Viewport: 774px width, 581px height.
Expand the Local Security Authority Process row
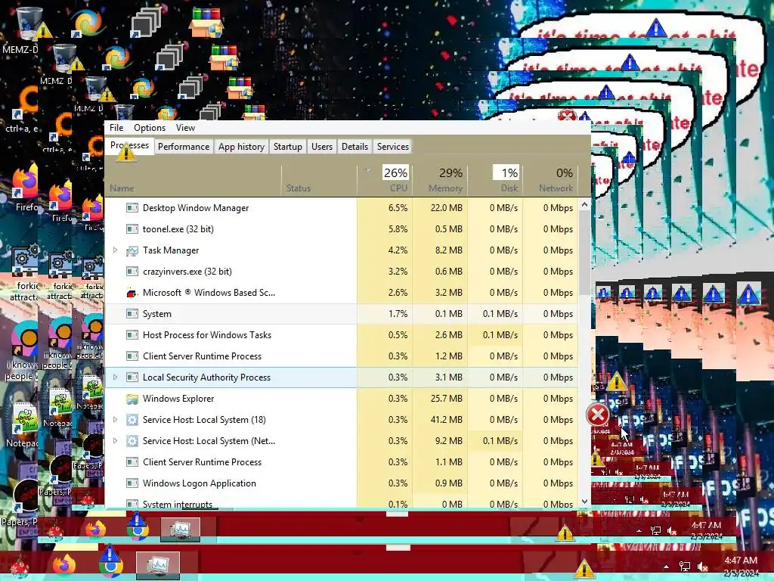(x=116, y=377)
